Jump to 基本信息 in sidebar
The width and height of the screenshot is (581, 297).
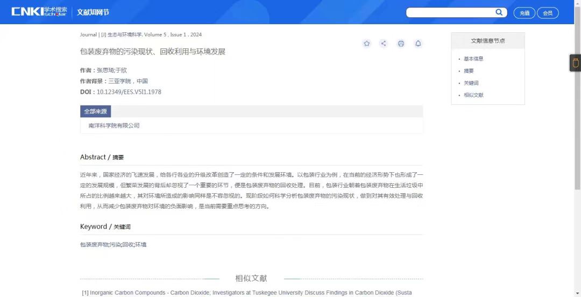click(473, 59)
